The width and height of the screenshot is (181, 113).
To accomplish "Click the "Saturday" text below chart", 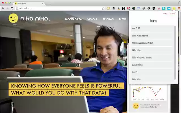I will tap(154, 107).
